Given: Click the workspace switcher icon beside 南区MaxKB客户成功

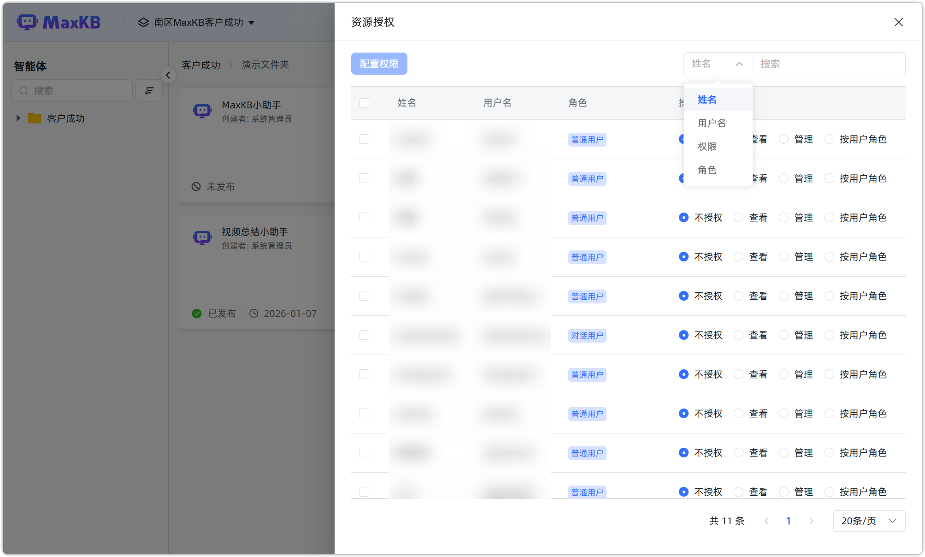Looking at the screenshot, I should (142, 22).
